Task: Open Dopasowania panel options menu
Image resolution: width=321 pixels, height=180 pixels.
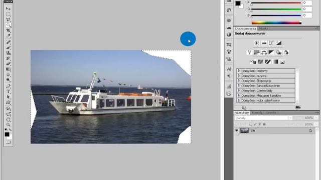Action: pyautogui.click(x=317, y=28)
